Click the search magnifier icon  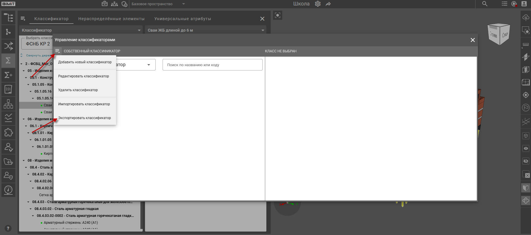[x=485, y=4]
